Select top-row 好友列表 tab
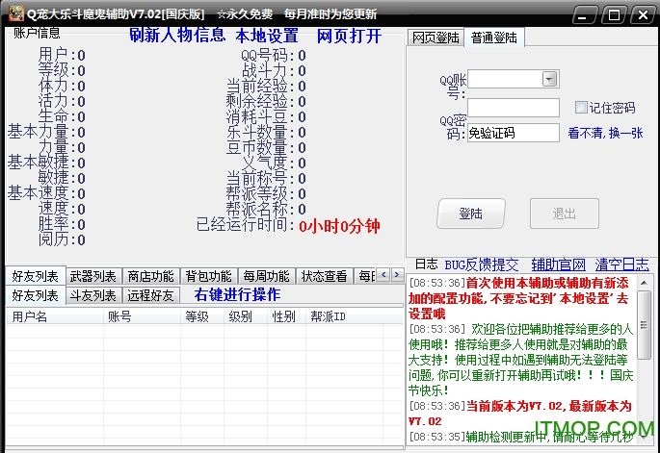This screenshot has height=453, width=660. [36, 276]
